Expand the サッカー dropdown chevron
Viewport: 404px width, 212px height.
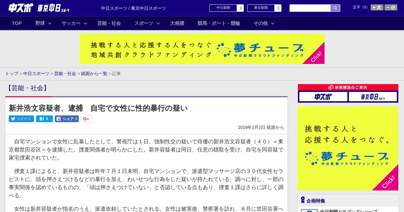coord(86,23)
